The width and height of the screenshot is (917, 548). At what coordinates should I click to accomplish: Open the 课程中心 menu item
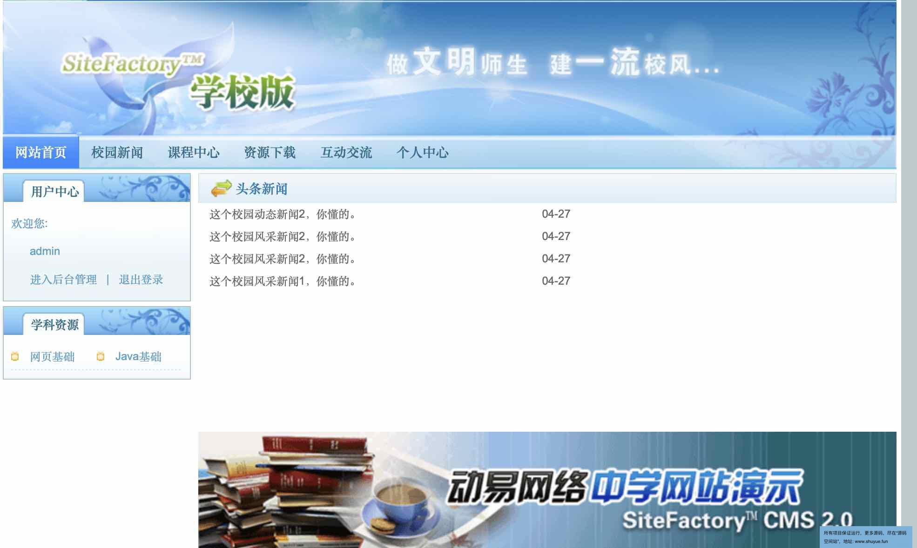tap(193, 152)
